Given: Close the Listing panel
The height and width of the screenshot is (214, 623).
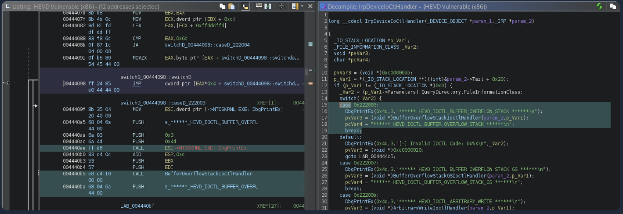Looking at the screenshot, I should [310, 6].
